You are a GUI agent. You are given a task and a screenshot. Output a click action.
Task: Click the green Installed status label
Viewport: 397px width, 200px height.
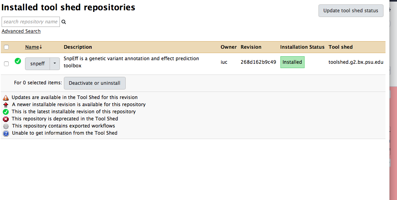point(292,62)
